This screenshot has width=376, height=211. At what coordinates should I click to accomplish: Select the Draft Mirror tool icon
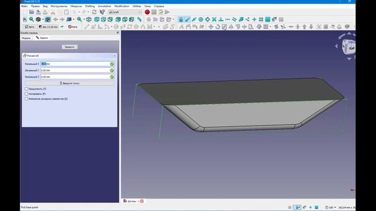pos(231,27)
